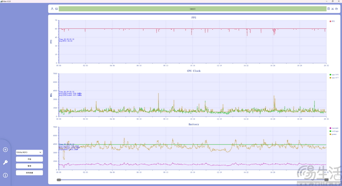Screen dimensions: 342x186
Task: Click the green label1 bar at the top
Action: pos(193,9)
